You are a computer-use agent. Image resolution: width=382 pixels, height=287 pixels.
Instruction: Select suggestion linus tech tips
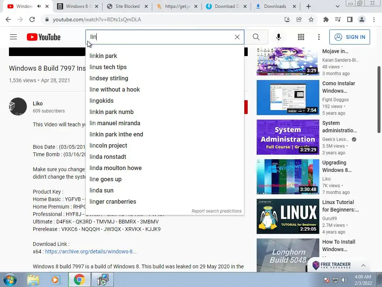coord(165,67)
